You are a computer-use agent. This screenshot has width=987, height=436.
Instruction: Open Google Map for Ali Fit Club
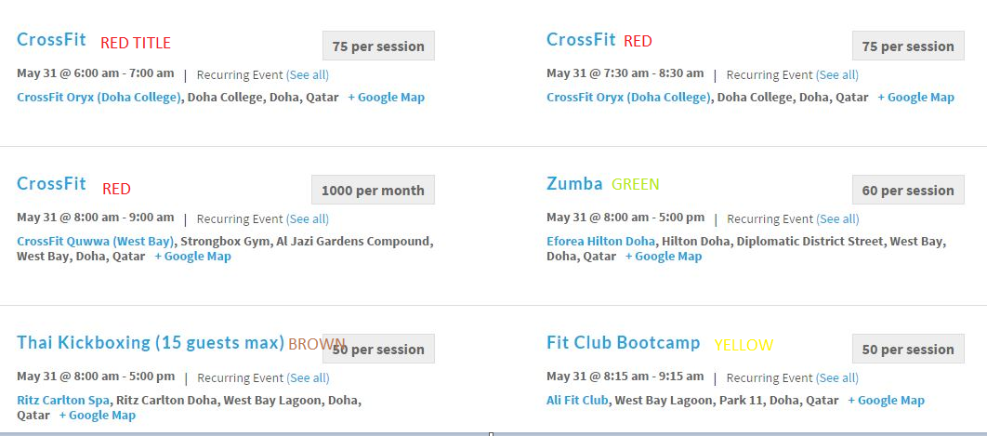(x=886, y=401)
